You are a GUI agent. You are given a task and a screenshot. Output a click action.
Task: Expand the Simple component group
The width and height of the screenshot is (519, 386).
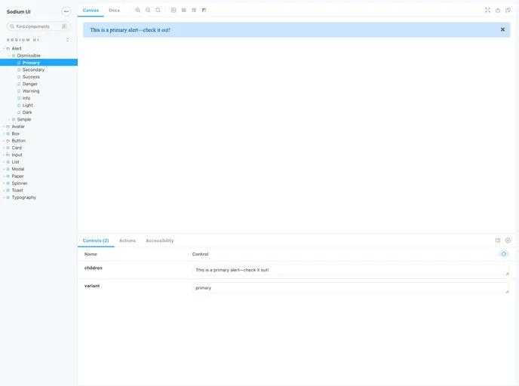click(24, 119)
